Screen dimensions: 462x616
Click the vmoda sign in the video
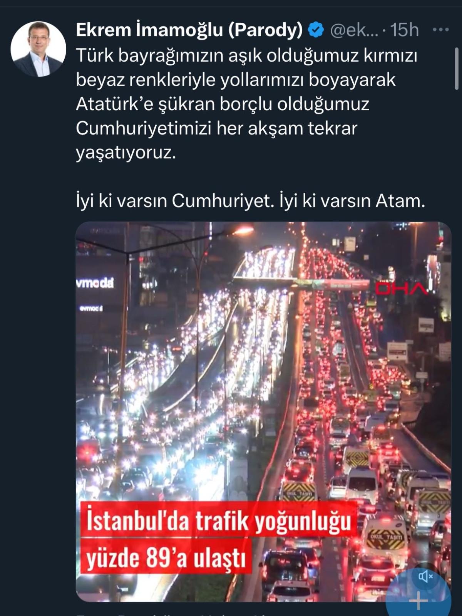pyautogui.click(x=95, y=283)
